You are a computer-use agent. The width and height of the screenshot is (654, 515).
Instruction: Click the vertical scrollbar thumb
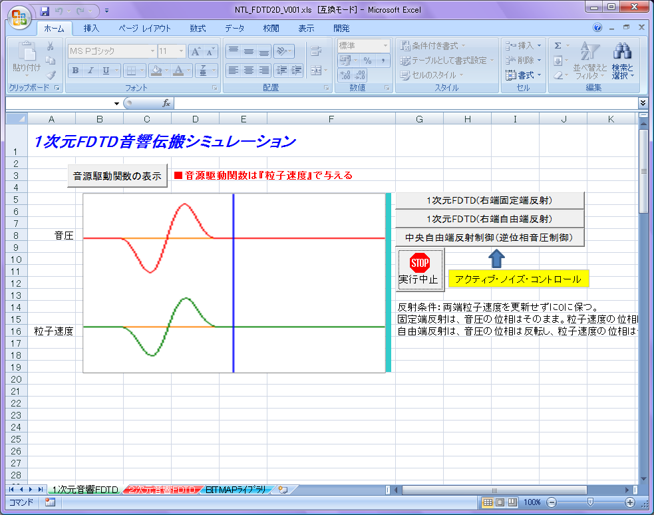pos(643,171)
